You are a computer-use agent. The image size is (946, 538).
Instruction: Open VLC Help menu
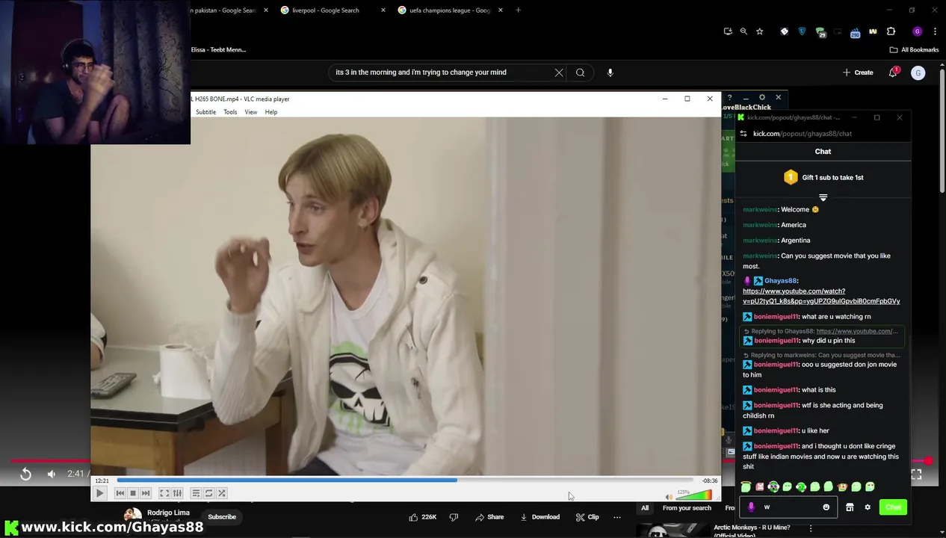pos(271,112)
